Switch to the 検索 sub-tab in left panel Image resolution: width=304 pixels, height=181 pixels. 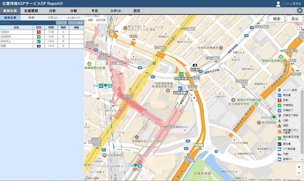click(31, 18)
